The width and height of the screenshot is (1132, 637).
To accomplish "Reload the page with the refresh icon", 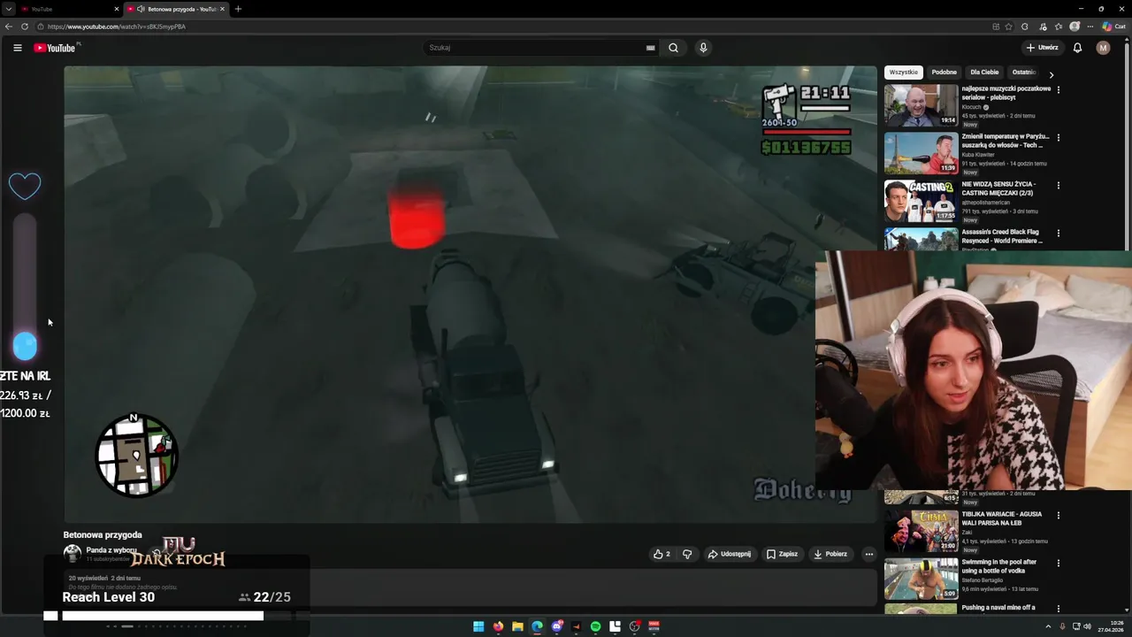I will click(25, 27).
